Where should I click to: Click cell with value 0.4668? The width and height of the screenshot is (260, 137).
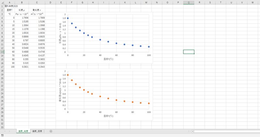click(22, 52)
